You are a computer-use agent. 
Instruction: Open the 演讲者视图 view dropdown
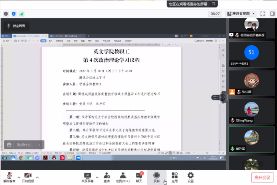(x=241, y=13)
